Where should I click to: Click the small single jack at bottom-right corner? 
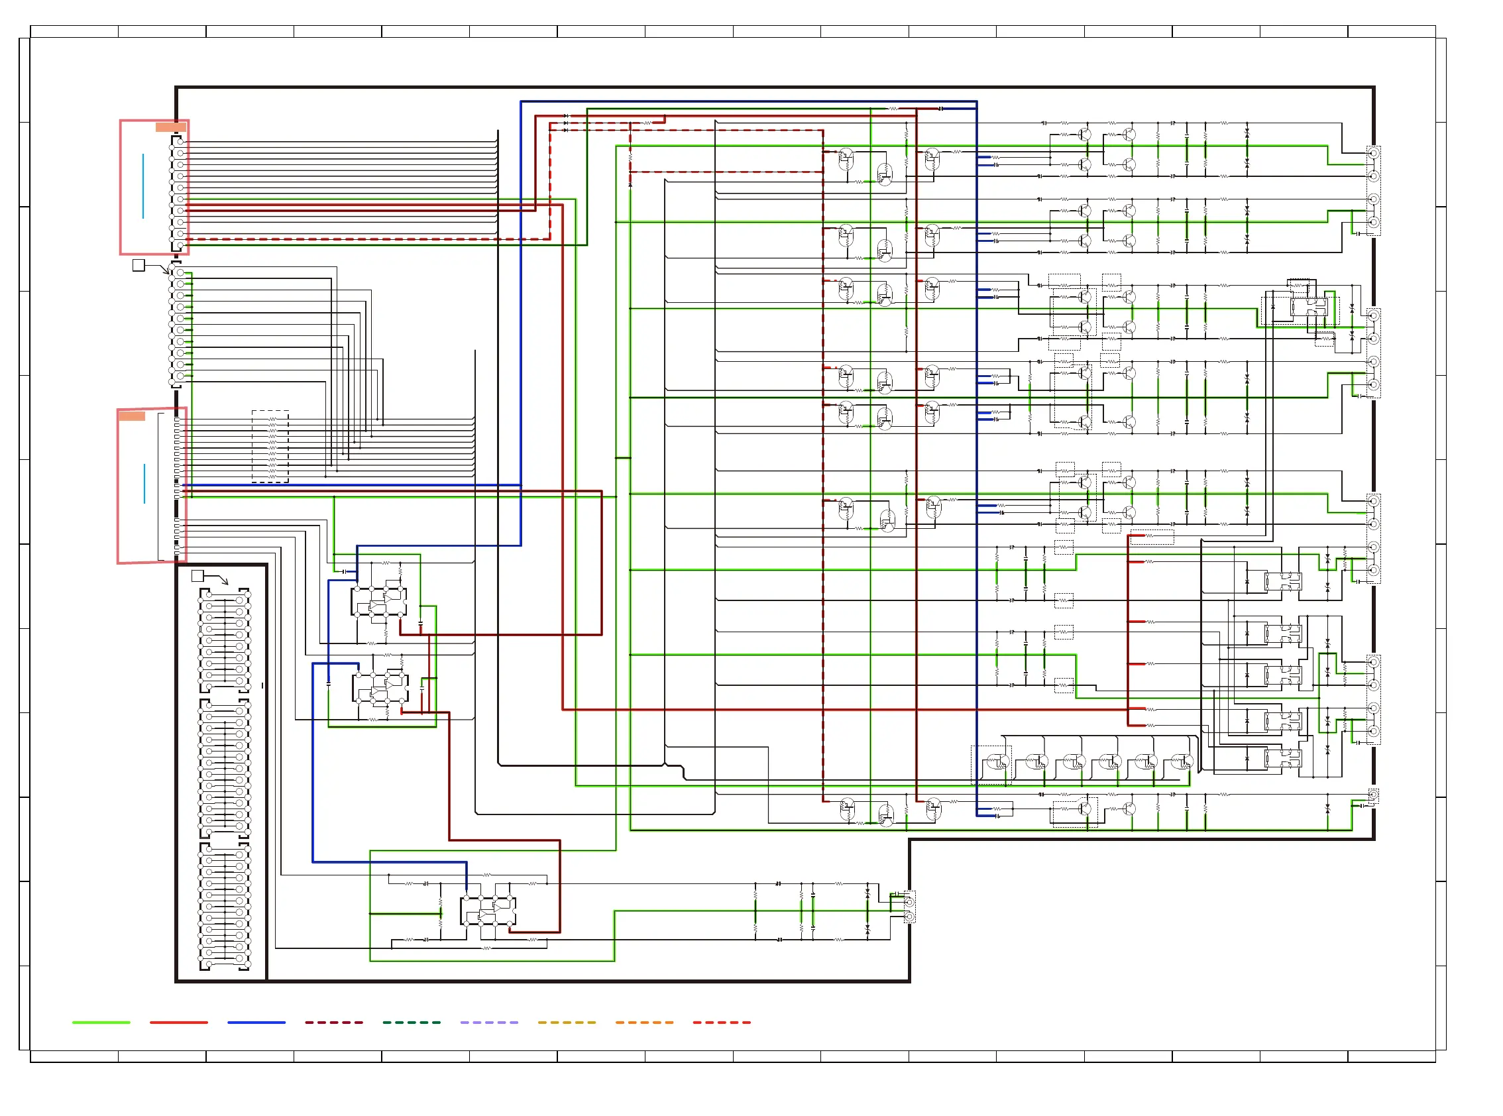[1373, 796]
